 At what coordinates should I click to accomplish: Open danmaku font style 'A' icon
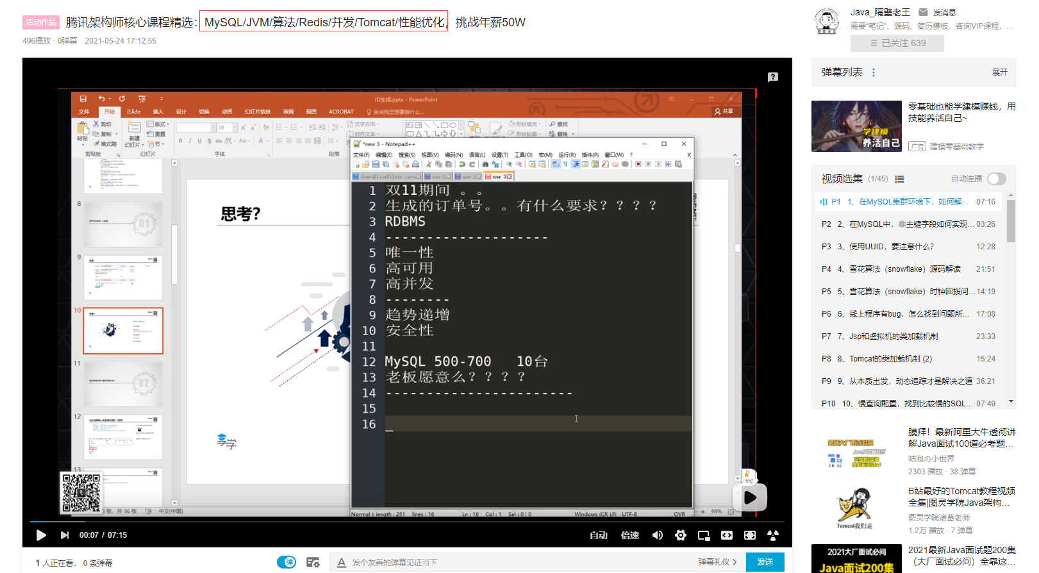pyautogui.click(x=342, y=562)
